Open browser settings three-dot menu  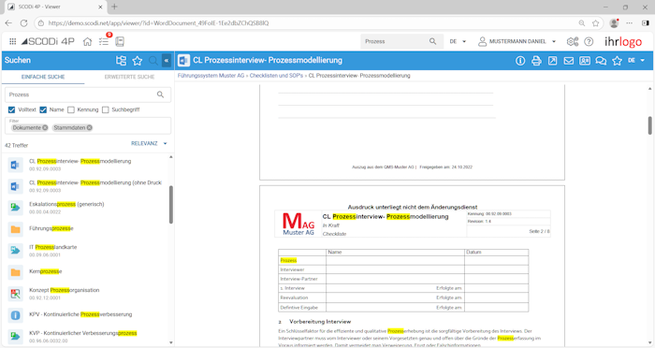[x=629, y=23]
